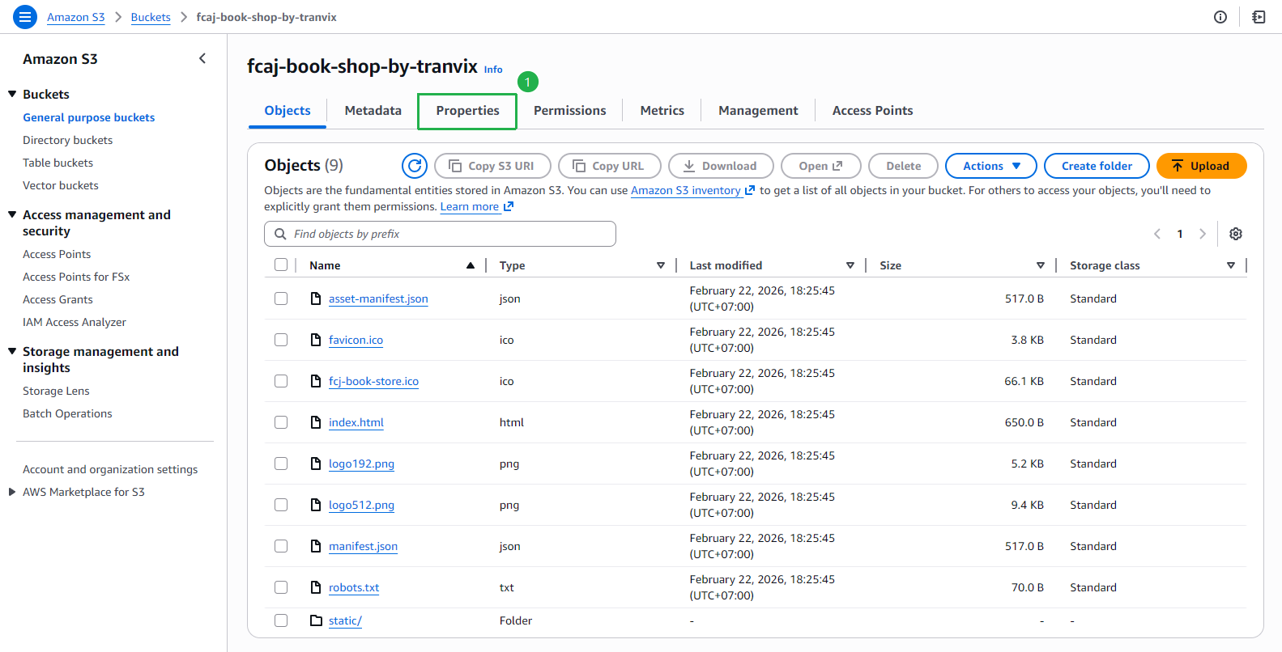The width and height of the screenshot is (1282, 652).
Task: Open the main navigation hamburger menu
Action: coord(25,17)
